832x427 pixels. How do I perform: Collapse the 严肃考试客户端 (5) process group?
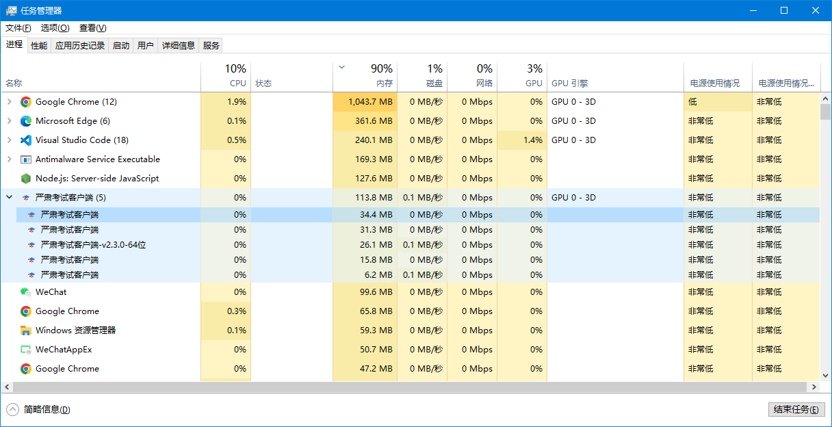pyautogui.click(x=9, y=198)
